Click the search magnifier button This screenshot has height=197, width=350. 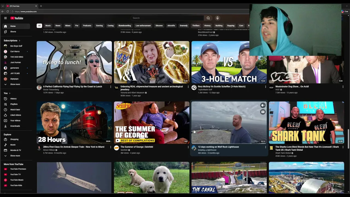[x=208, y=18]
